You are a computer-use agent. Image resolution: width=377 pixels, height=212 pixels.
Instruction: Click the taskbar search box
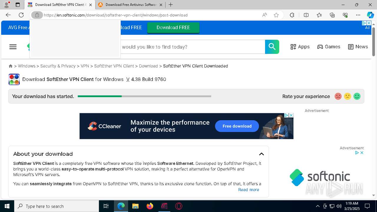click(x=57, y=206)
